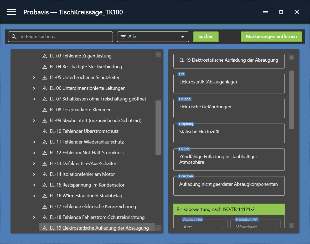
Task: Click the Ursprung field Statische Elektrizität
Action: coord(229,133)
